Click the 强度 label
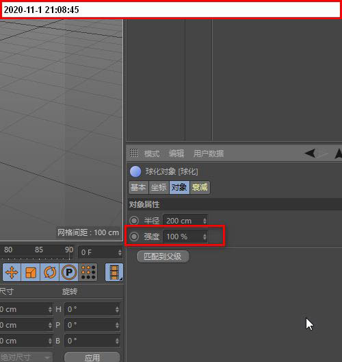Screen dimensions: 342x362 pyautogui.click(x=152, y=237)
